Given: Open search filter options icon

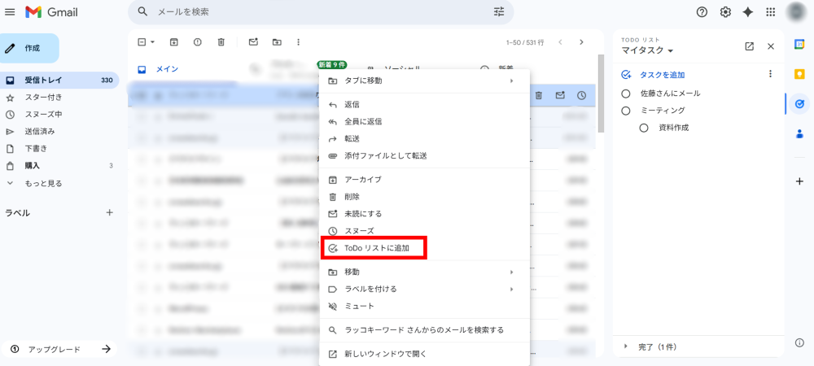Looking at the screenshot, I should pos(499,12).
